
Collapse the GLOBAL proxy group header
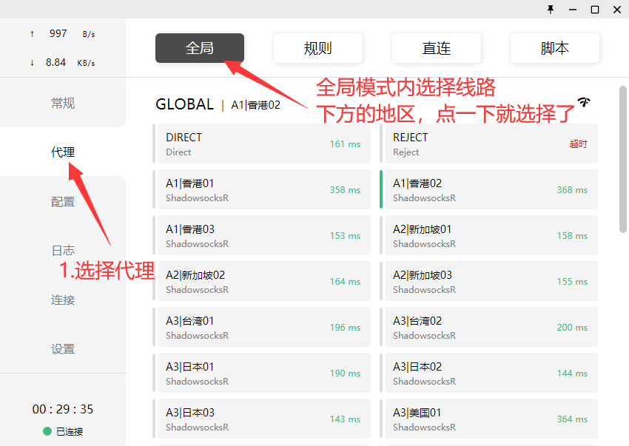pos(184,104)
